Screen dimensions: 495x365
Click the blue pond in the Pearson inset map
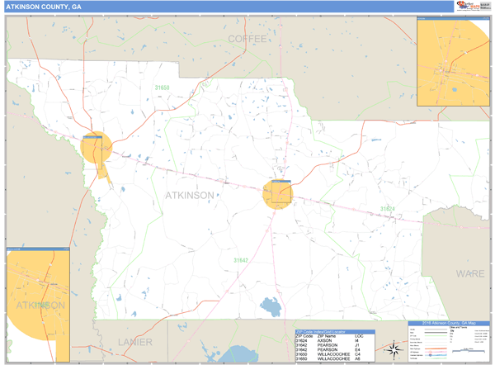click(455, 89)
